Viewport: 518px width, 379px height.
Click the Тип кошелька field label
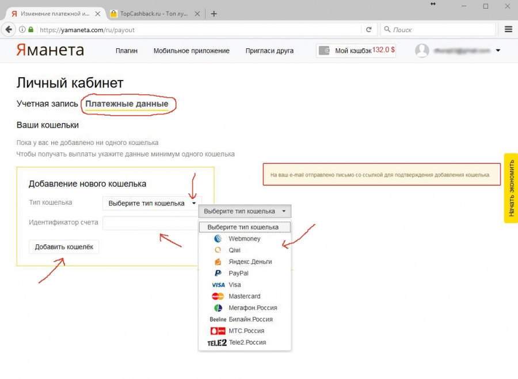pos(51,202)
